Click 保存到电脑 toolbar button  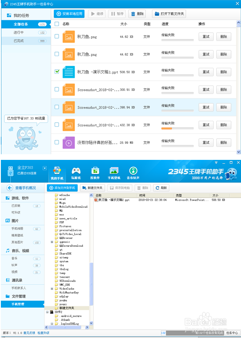(x=120, y=188)
